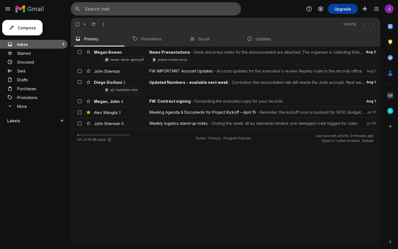This screenshot has height=249, width=398.
Task: Open the More toolbar options icon
Action: tap(103, 24)
